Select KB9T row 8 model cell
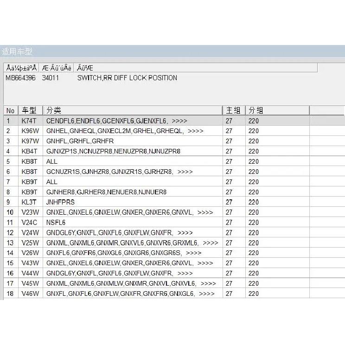345x345 pixels. [x=30, y=192]
